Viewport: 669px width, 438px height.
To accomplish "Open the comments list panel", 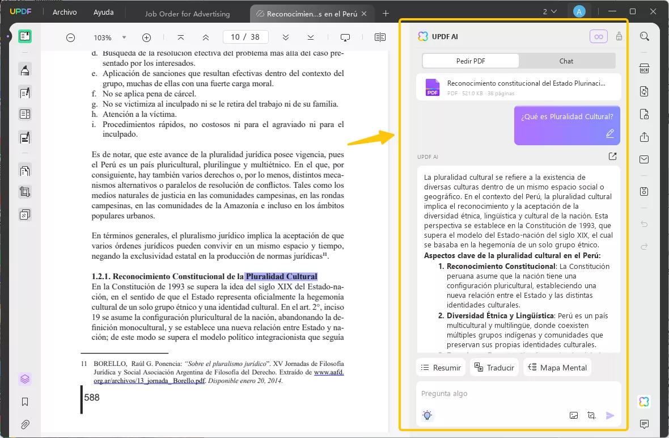I will [x=644, y=424].
